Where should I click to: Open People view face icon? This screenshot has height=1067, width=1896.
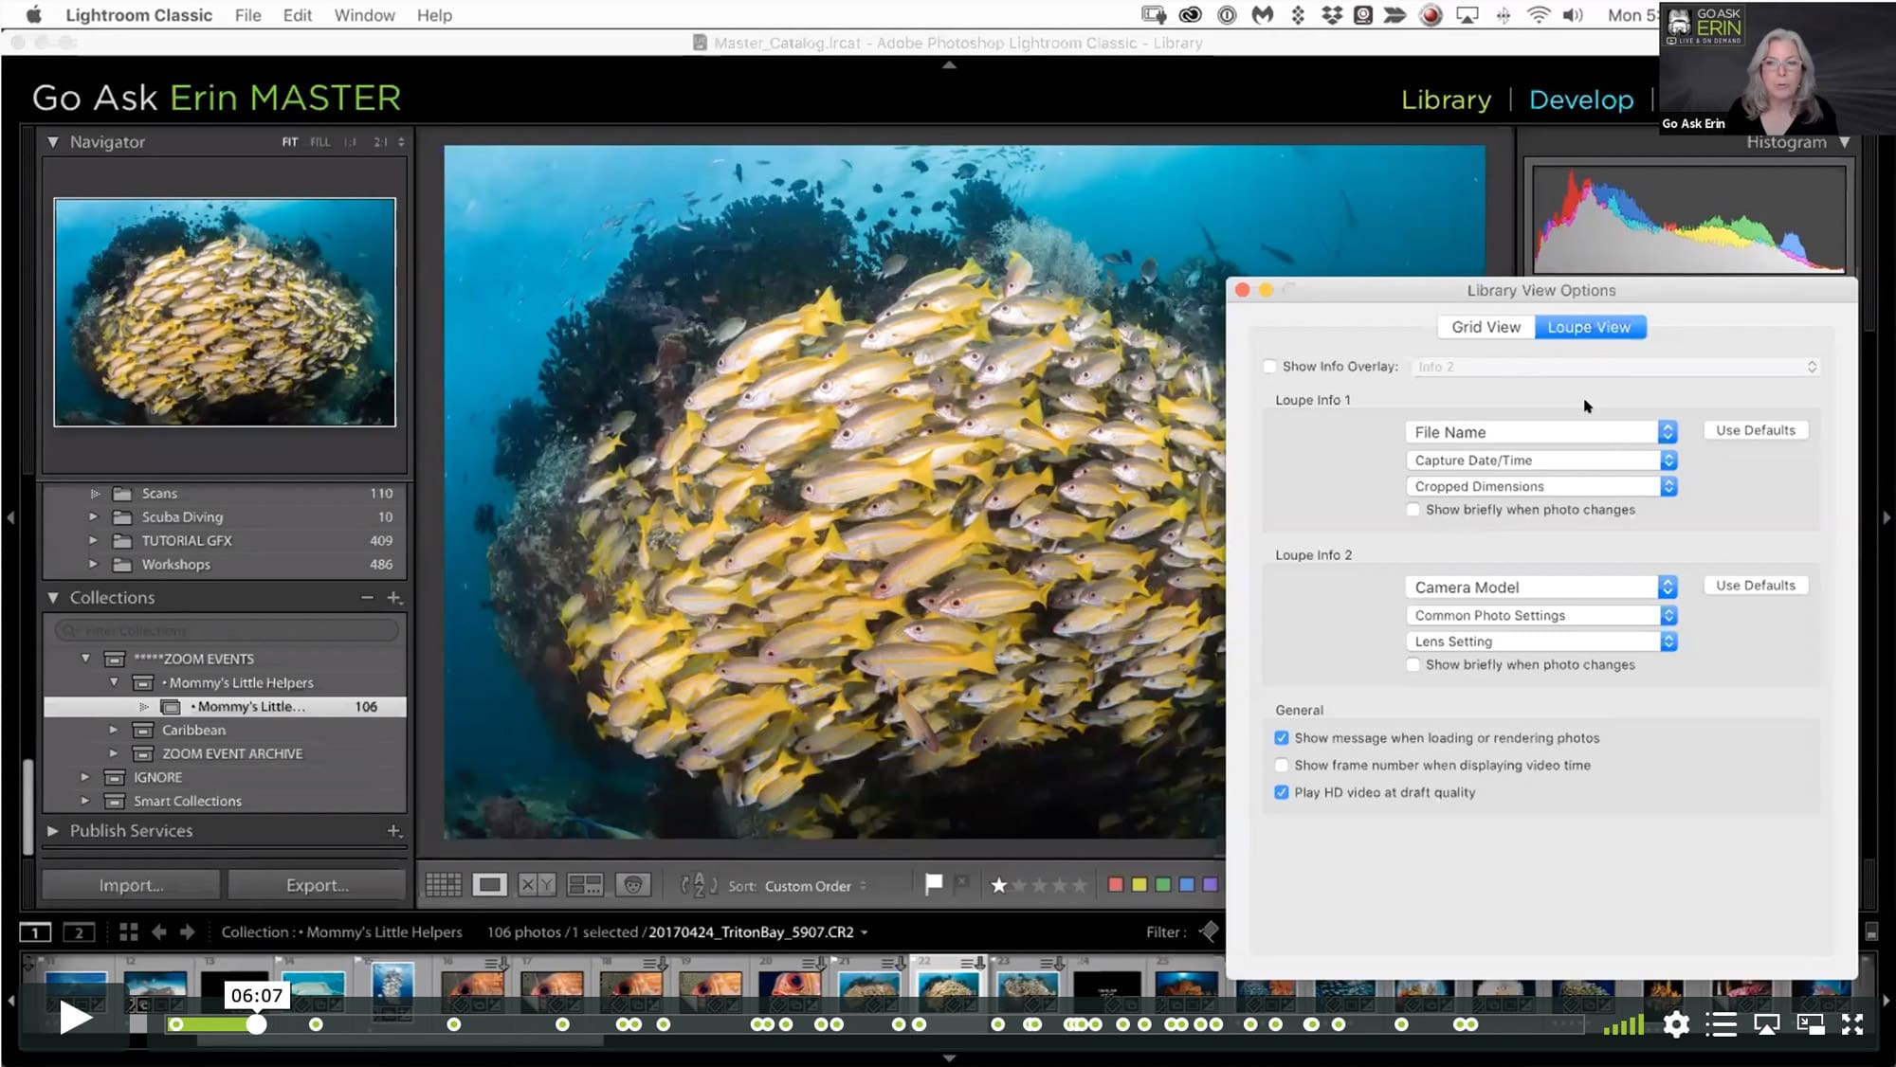coord(632,885)
